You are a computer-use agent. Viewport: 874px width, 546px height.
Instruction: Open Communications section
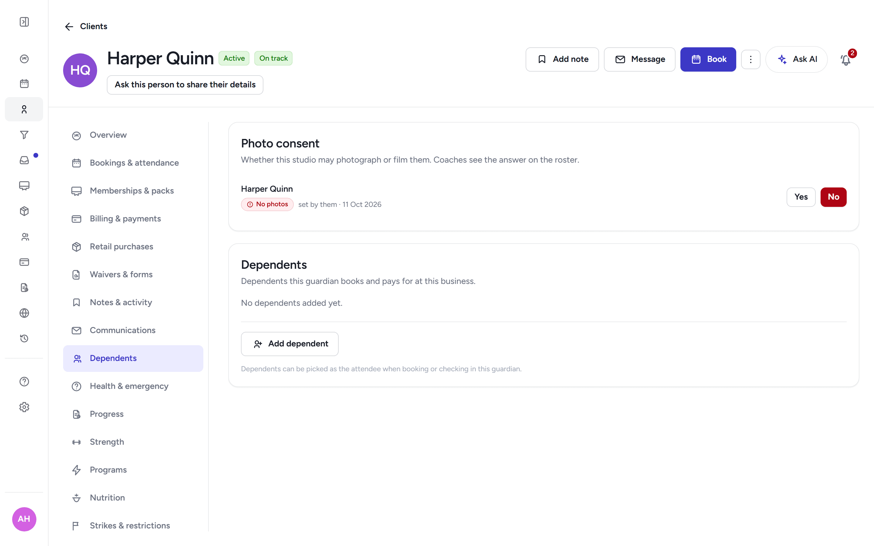click(x=133, y=330)
